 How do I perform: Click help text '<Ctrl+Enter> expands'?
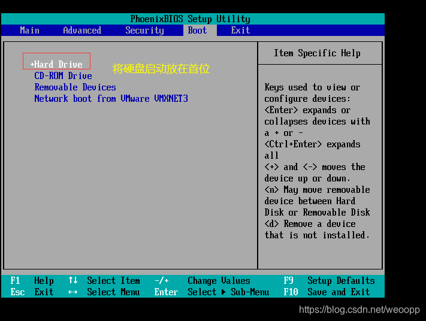[312, 144]
